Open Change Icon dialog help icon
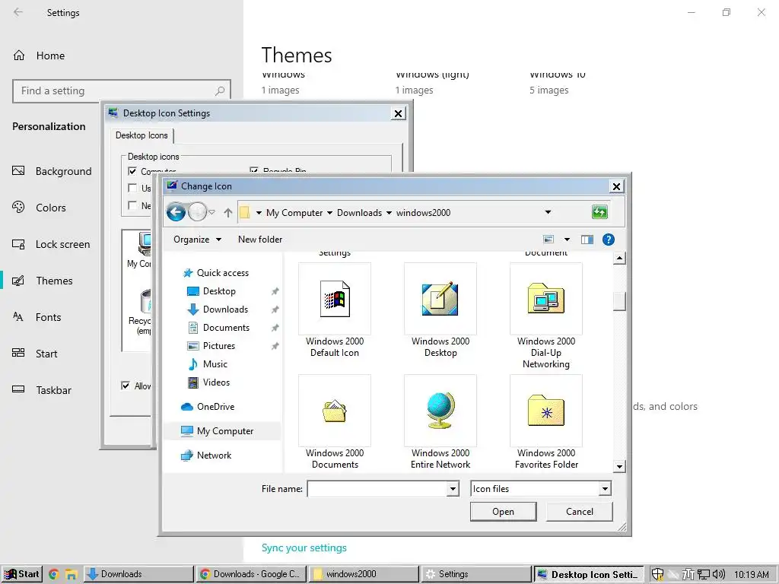Image resolution: width=779 pixels, height=584 pixels. [608, 240]
